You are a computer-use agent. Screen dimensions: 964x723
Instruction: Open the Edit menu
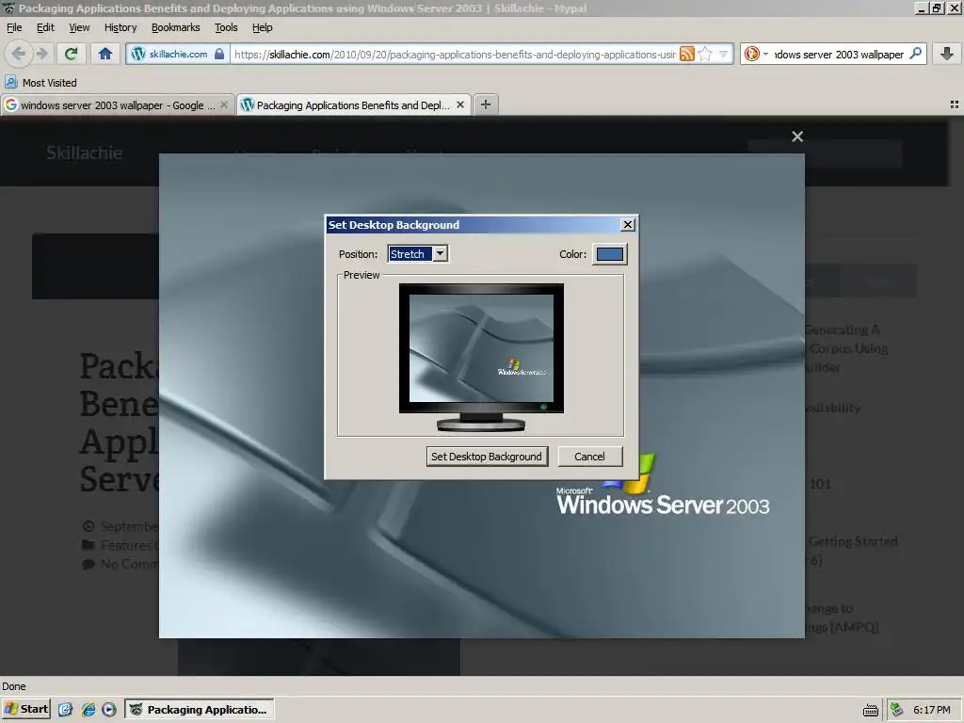click(45, 27)
